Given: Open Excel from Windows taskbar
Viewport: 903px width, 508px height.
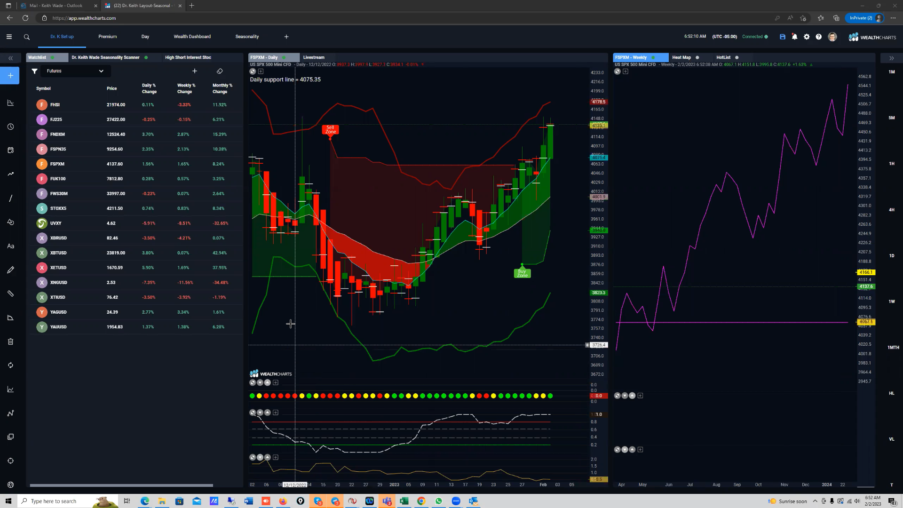Looking at the screenshot, I should pos(404,501).
